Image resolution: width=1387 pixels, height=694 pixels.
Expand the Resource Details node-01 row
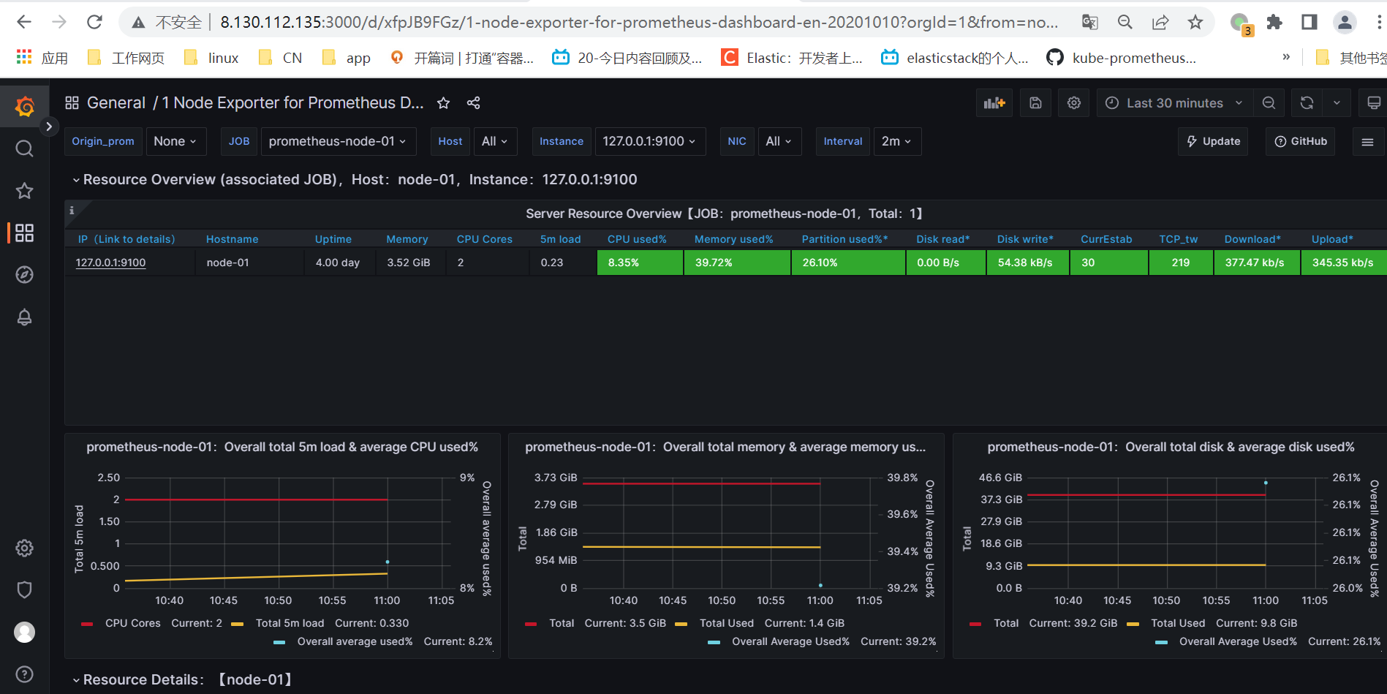click(x=183, y=679)
